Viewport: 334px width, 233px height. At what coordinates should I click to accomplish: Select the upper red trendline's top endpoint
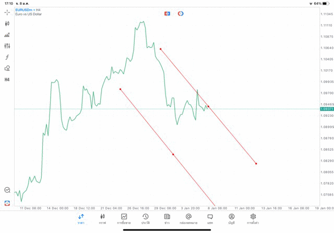coord(160,49)
